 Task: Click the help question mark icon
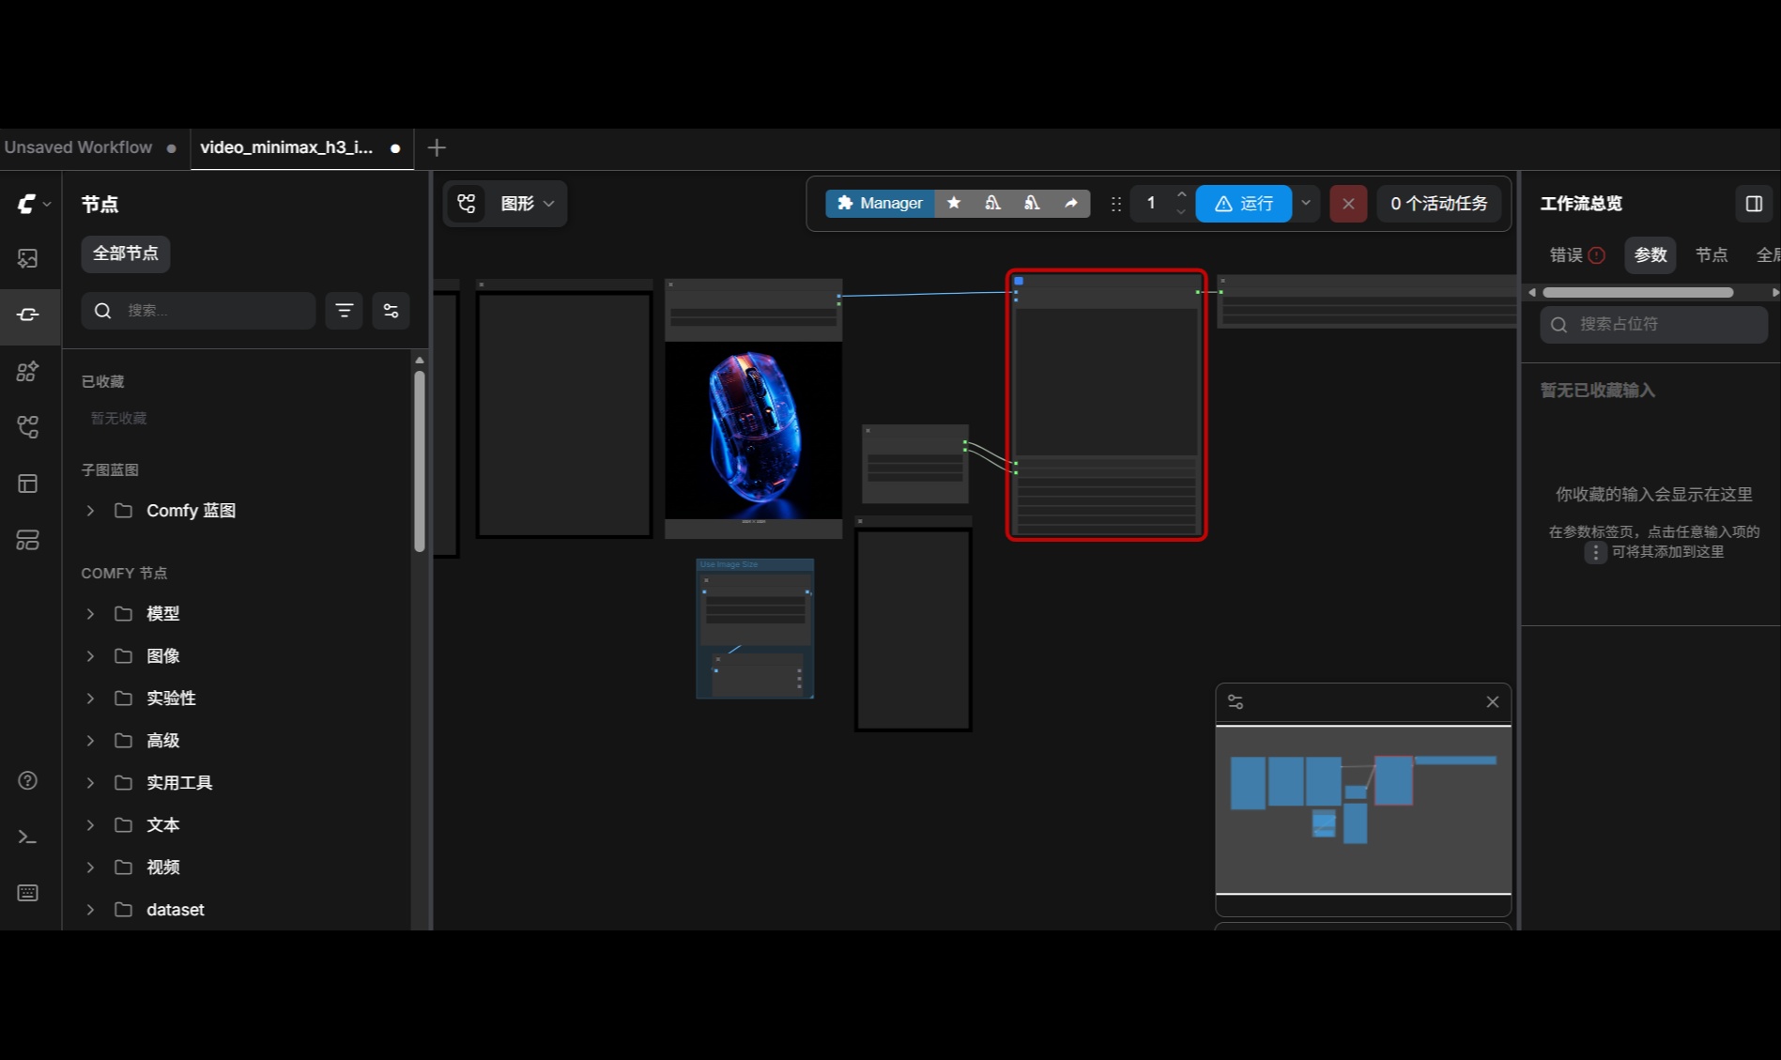(x=28, y=780)
